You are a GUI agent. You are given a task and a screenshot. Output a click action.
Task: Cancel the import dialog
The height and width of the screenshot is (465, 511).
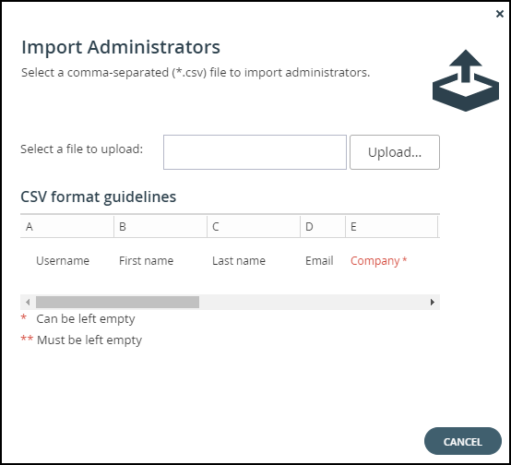pos(463,441)
